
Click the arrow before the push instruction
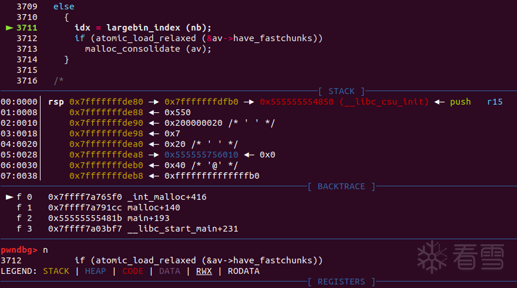(439, 102)
